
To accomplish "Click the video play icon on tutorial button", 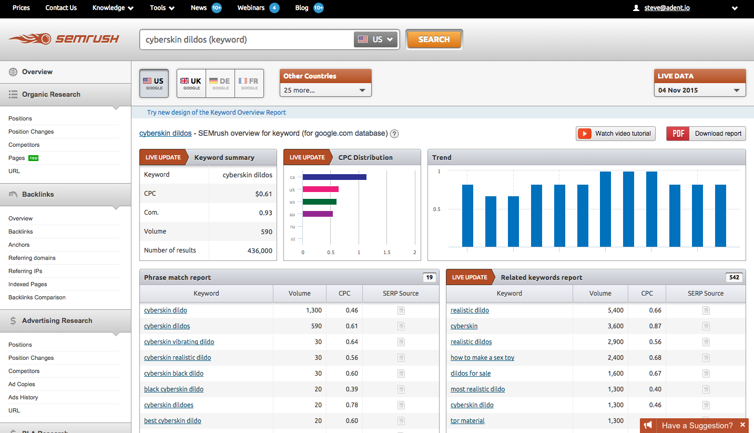I will [584, 134].
